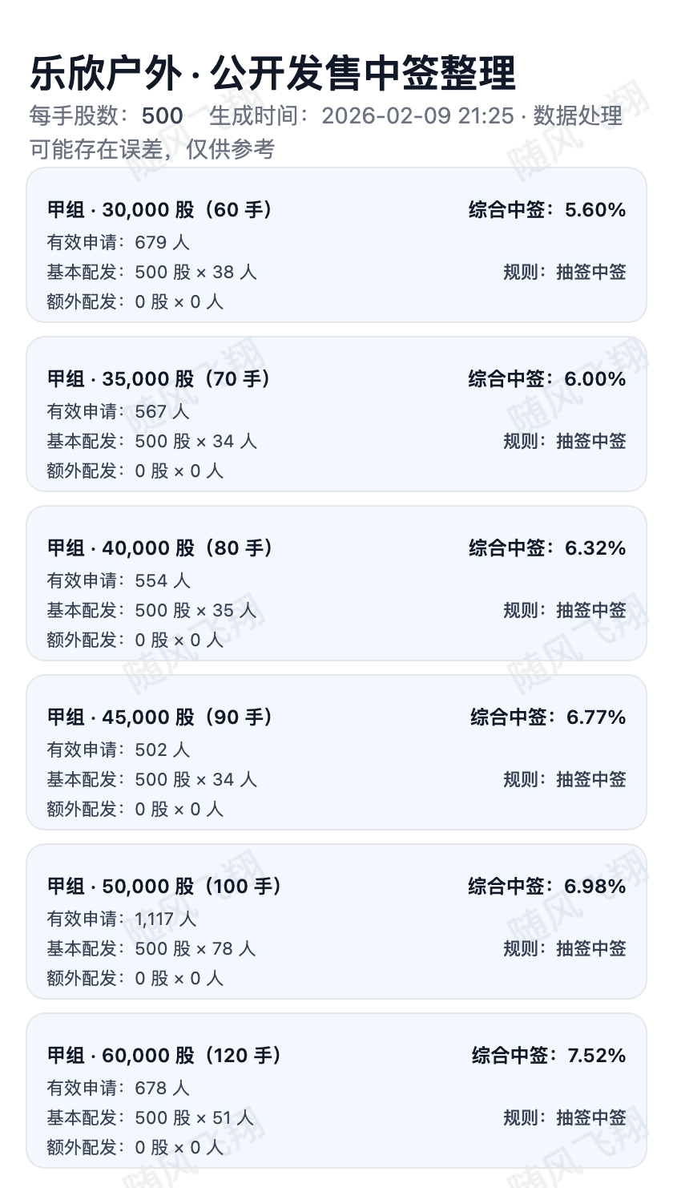Click 基本配发 500 股 × 34 人 under 35,000 股
This screenshot has width=673, height=1188.
pos(151,441)
